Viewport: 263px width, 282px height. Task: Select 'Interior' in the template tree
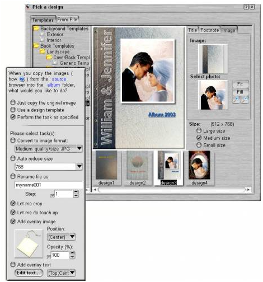point(54,40)
